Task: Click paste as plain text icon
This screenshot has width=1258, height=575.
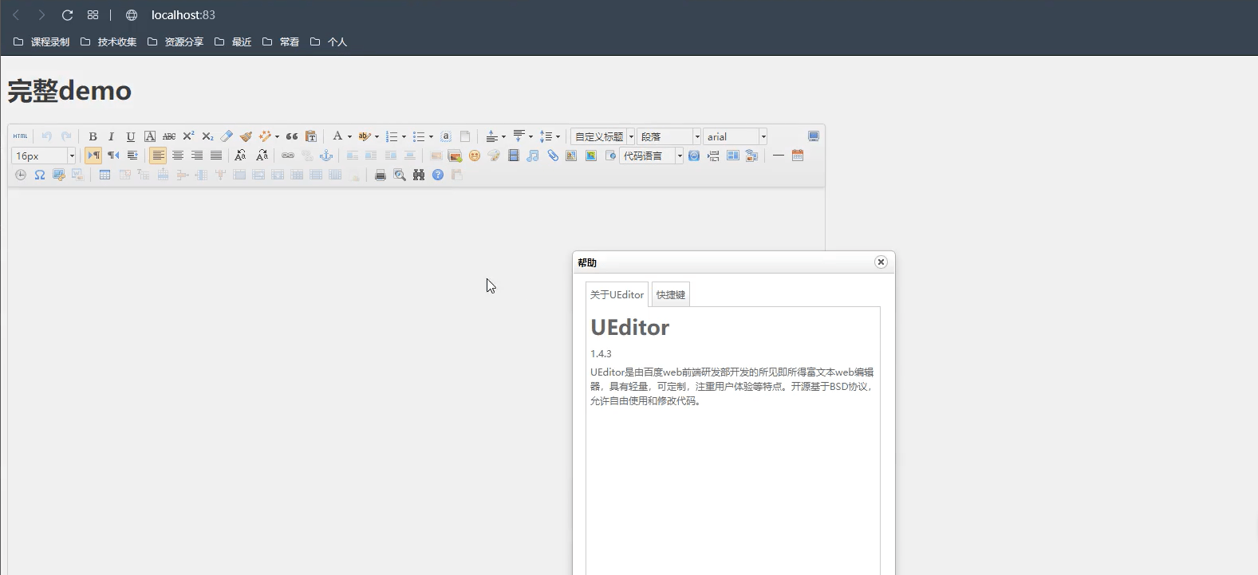Action: tap(311, 136)
